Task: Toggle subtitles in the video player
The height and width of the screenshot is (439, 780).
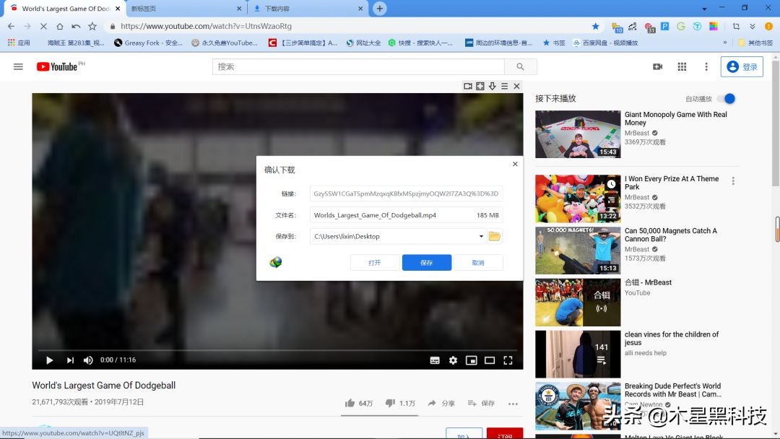Action: coord(435,360)
